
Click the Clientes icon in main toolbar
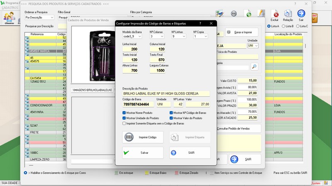point(9,18)
